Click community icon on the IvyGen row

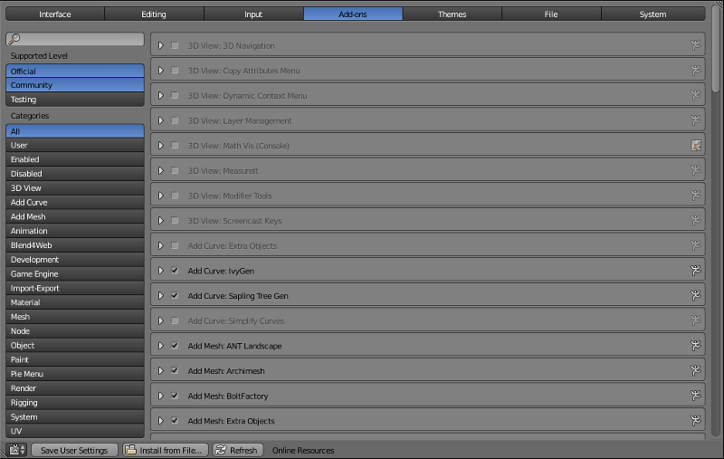pos(696,270)
